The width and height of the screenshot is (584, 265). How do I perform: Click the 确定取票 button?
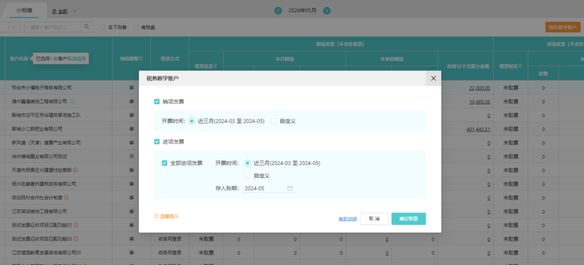point(409,219)
